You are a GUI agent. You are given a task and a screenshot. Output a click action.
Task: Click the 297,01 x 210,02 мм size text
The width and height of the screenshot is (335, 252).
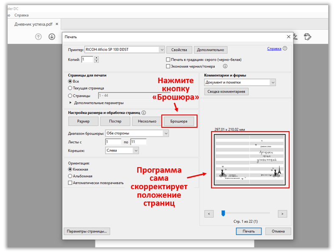(x=230, y=129)
